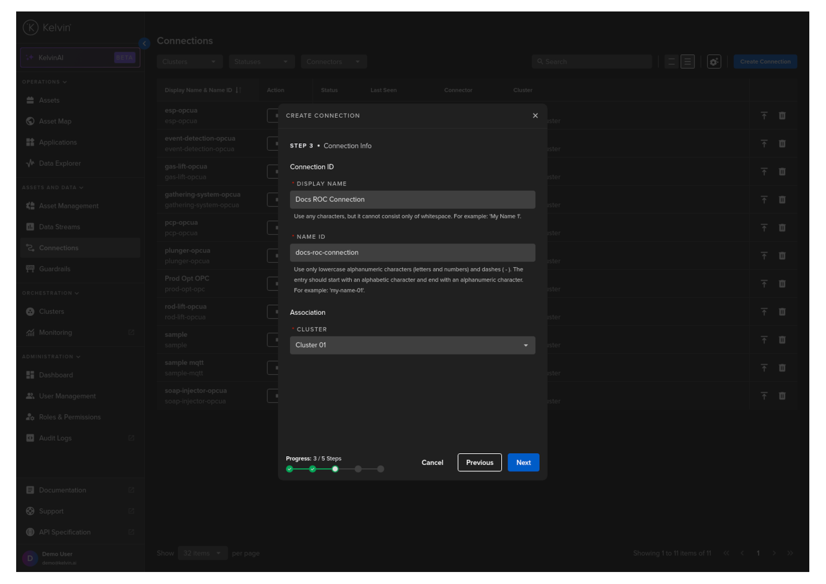Image resolution: width=826 pixels, height=584 pixels.
Task: Click the Previous button in the dialog
Action: click(x=479, y=463)
